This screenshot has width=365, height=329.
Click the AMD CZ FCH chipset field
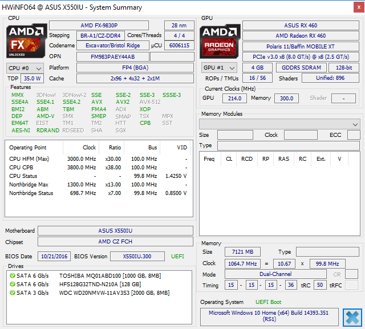point(115,242)
